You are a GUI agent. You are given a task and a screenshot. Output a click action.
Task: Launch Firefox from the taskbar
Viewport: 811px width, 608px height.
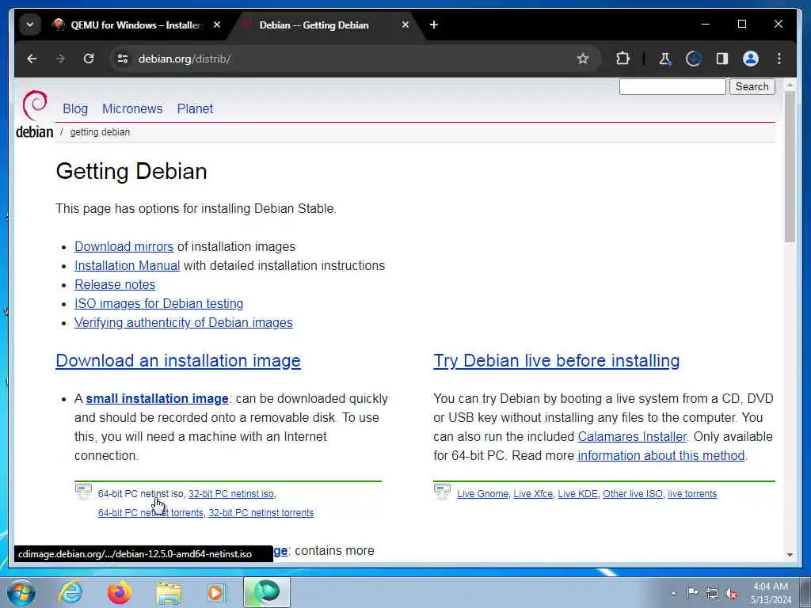[x=119, y=592]
